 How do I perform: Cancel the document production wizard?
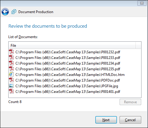pyautogui.click(x=130, y=120)
